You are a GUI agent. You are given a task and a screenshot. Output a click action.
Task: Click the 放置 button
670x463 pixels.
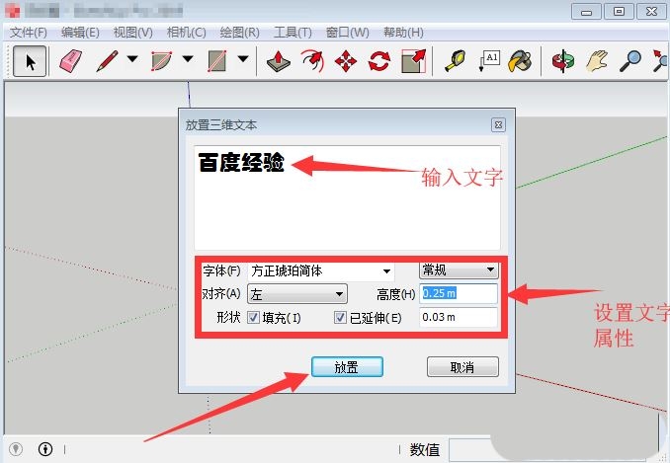click(347, 367)
